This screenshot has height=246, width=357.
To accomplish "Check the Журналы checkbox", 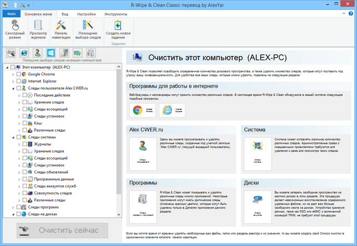I will point(25,144).
